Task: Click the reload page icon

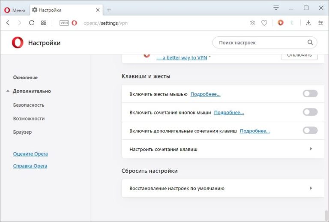Action: click(32, 23)
